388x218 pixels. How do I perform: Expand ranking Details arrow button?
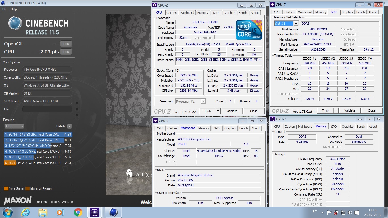click(x=69, y=126)
